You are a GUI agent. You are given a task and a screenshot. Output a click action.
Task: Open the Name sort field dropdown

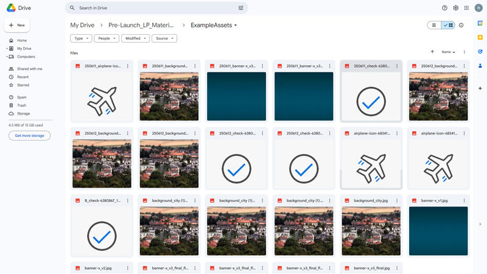pos(448,52)
